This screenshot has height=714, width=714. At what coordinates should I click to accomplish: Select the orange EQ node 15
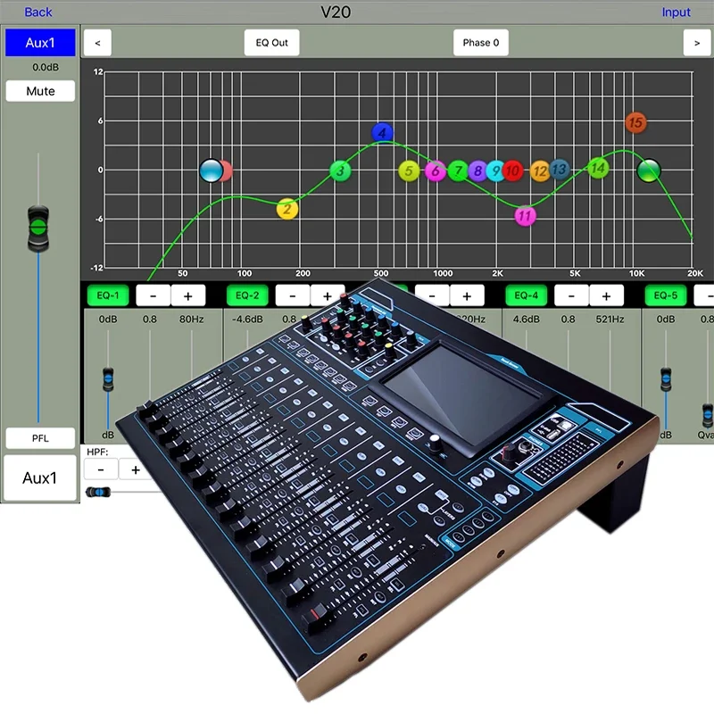pyautogui.click(x=635, y=122)
